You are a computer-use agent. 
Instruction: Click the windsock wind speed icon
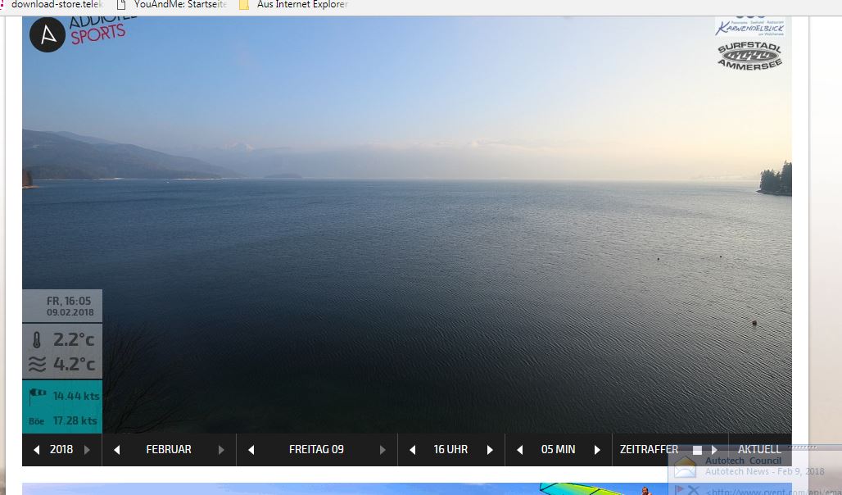pyautogui.click(x=37, y=396)
